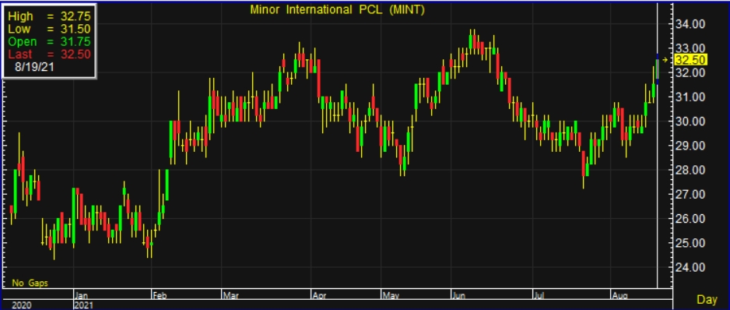Click the Apr month label

[x=319, y=294]
